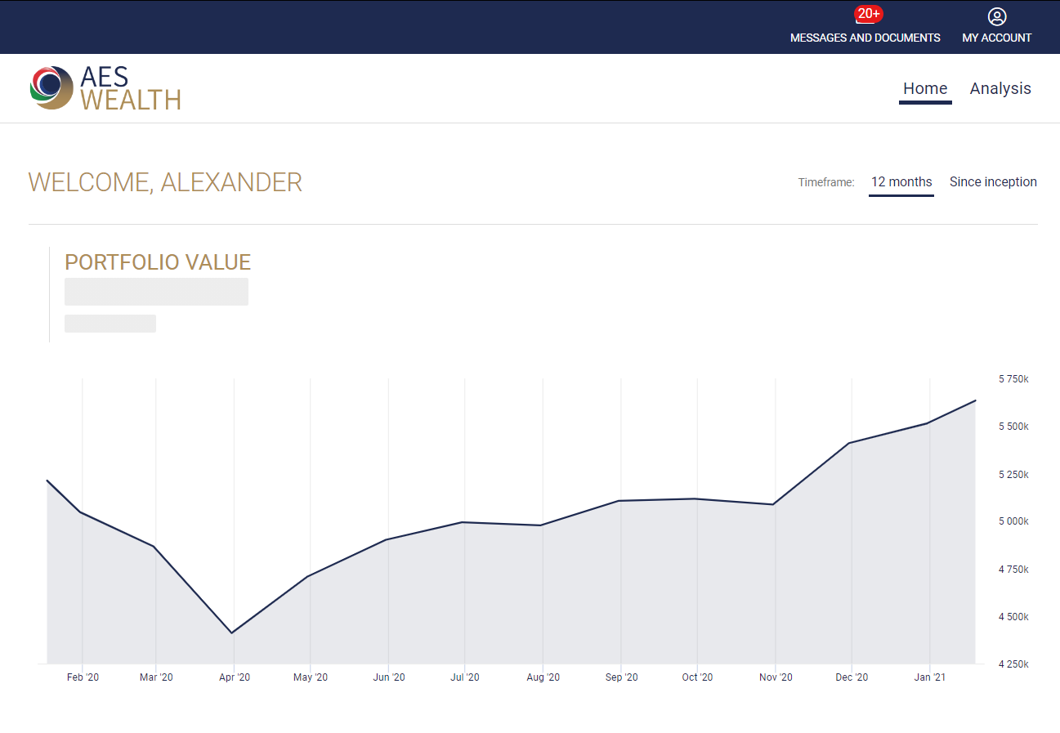Image resolution: width=1060 pixels, height=733 pixels.
Task: Select the 12 months timeframe
Action: click(x=901, y=181)
